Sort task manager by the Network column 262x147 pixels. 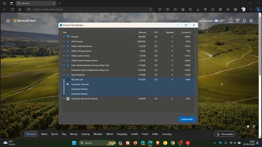(x=169, y=32)
